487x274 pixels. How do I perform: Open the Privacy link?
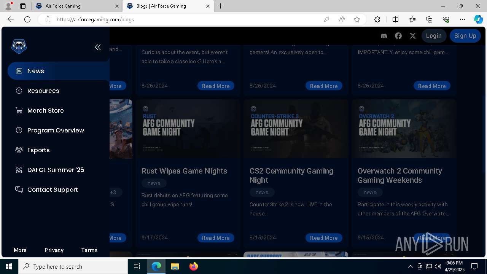(54, 250)
